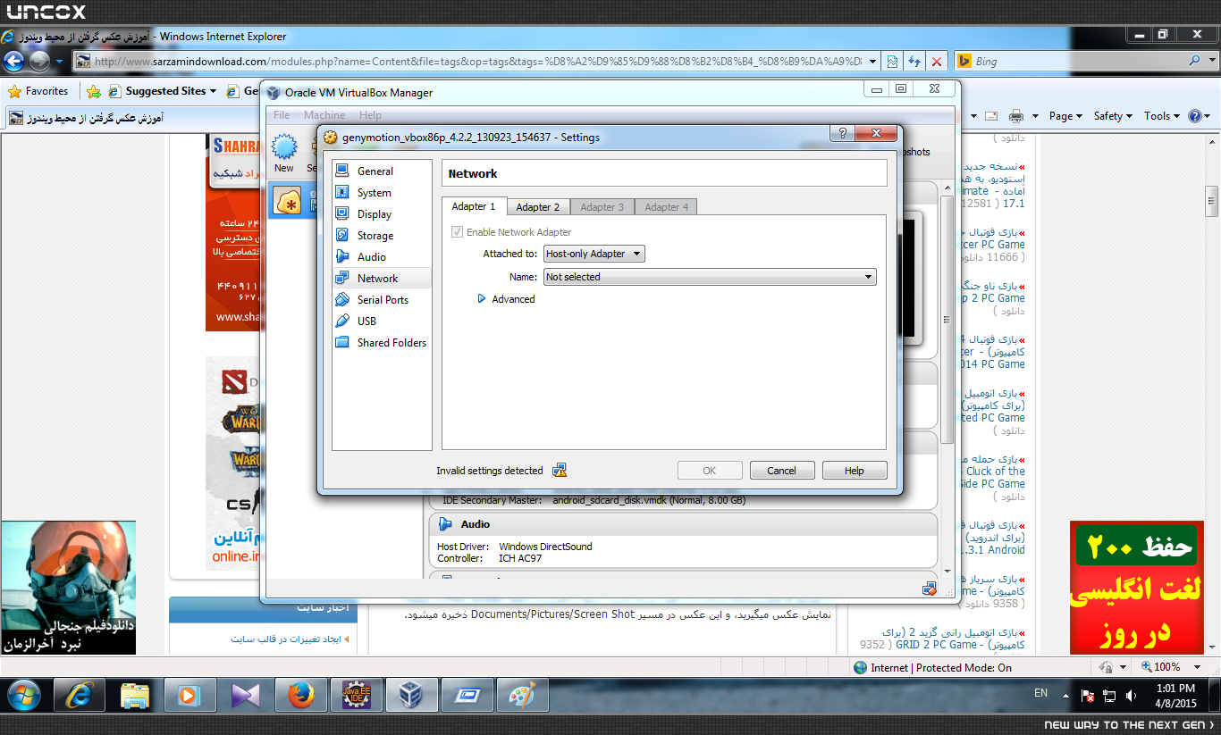Toggle the Enable Network Adapter checkbox

click(x=458, y=232)
